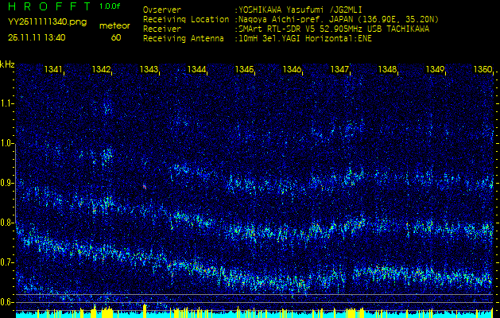This screenshot has width=500, height=318.
Task: Click the 1.0 kHz frequency label
Action: (7, 142)
